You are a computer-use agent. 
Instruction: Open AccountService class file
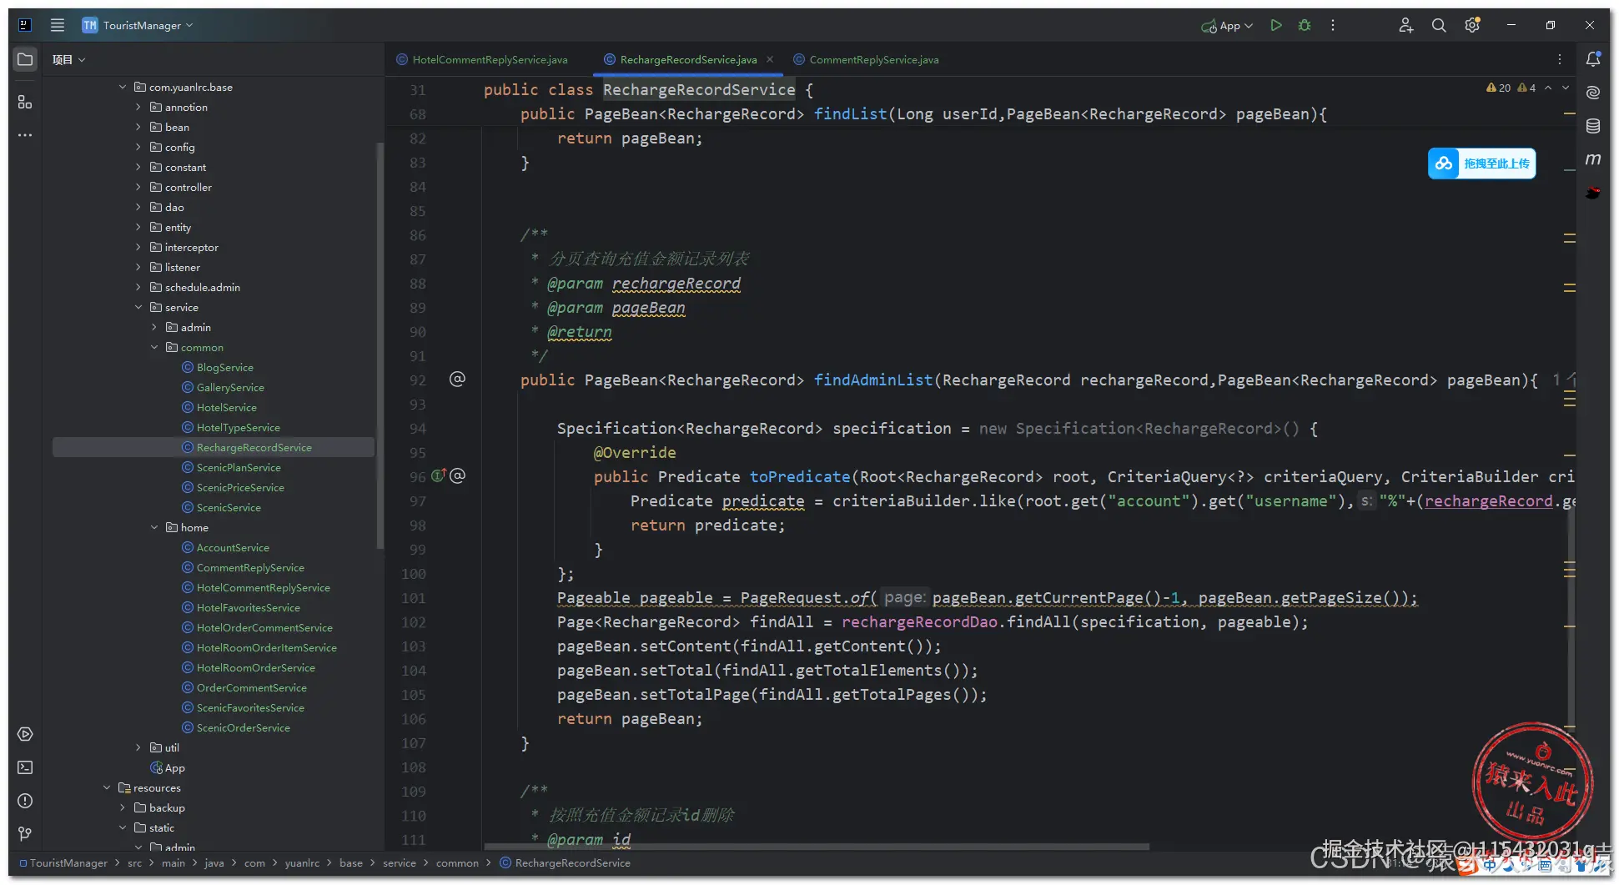[x=233, y=547]
